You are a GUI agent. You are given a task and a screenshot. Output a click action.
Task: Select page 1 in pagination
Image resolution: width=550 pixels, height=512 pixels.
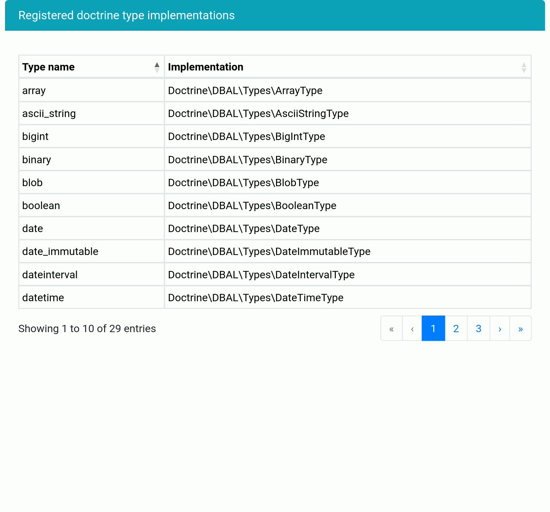(433, 328)
